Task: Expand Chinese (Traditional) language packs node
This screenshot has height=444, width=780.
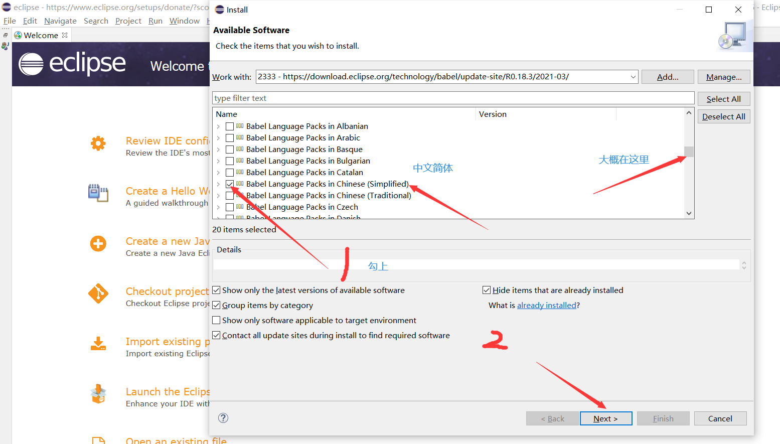Action: 218,196
